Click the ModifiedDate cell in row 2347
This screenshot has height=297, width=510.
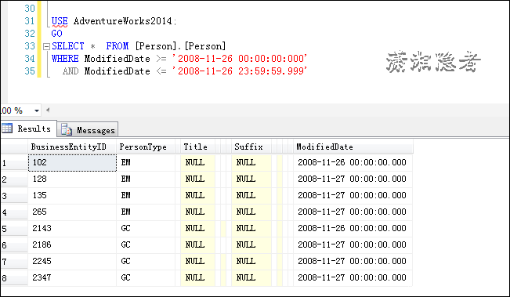[x=353, y=278]
